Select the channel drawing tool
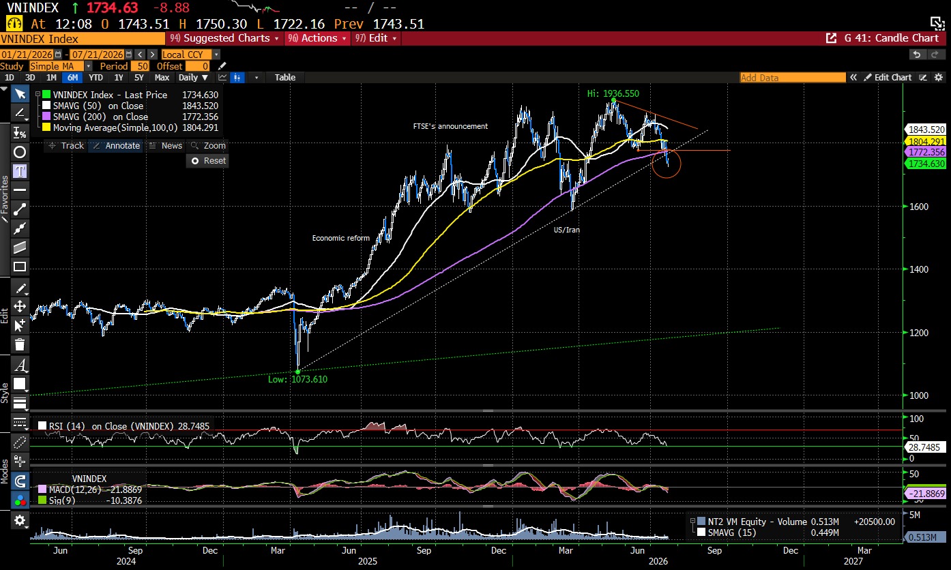The width and height of the screenshot is (951, 570). point(20,247)
